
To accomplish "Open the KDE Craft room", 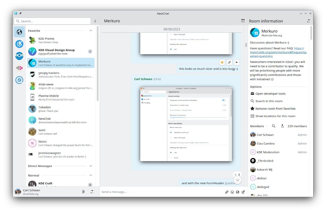I will click(61, 183).
